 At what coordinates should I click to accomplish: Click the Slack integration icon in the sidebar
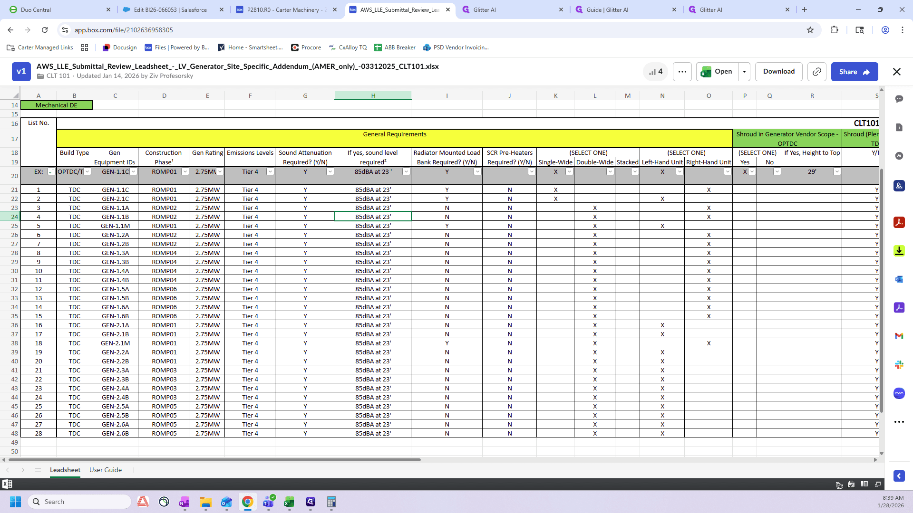[899, 365]
